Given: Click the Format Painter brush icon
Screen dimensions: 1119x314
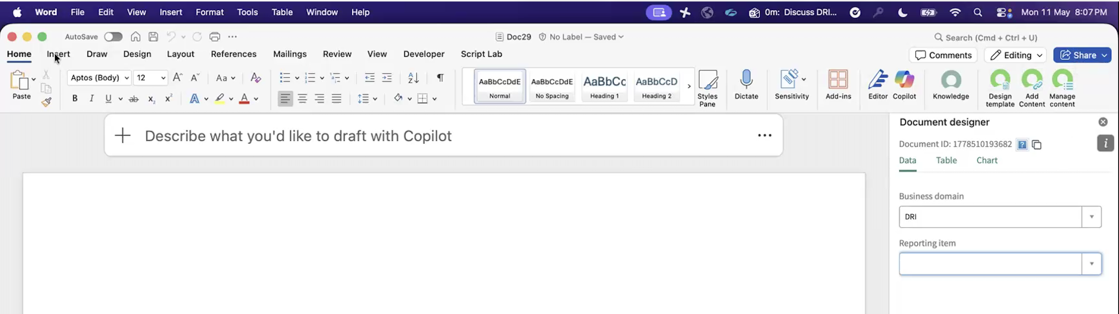Looking at the screenshot, I should click(47, 102).
